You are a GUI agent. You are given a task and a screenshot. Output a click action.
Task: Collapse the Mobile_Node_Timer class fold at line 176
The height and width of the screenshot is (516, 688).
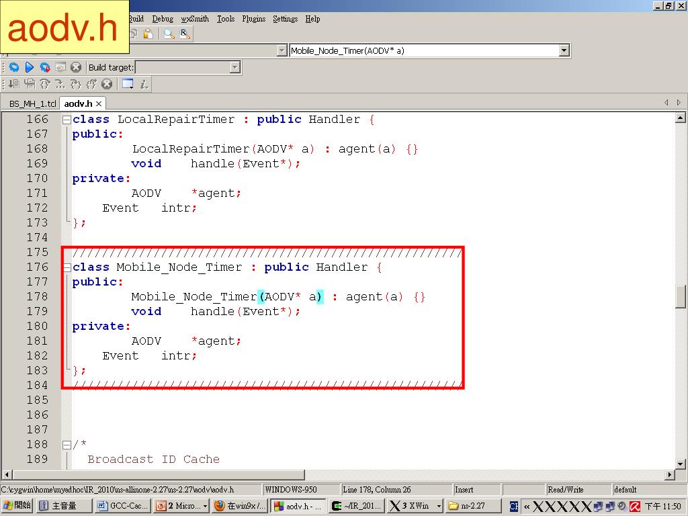click(x=67, y=267)
